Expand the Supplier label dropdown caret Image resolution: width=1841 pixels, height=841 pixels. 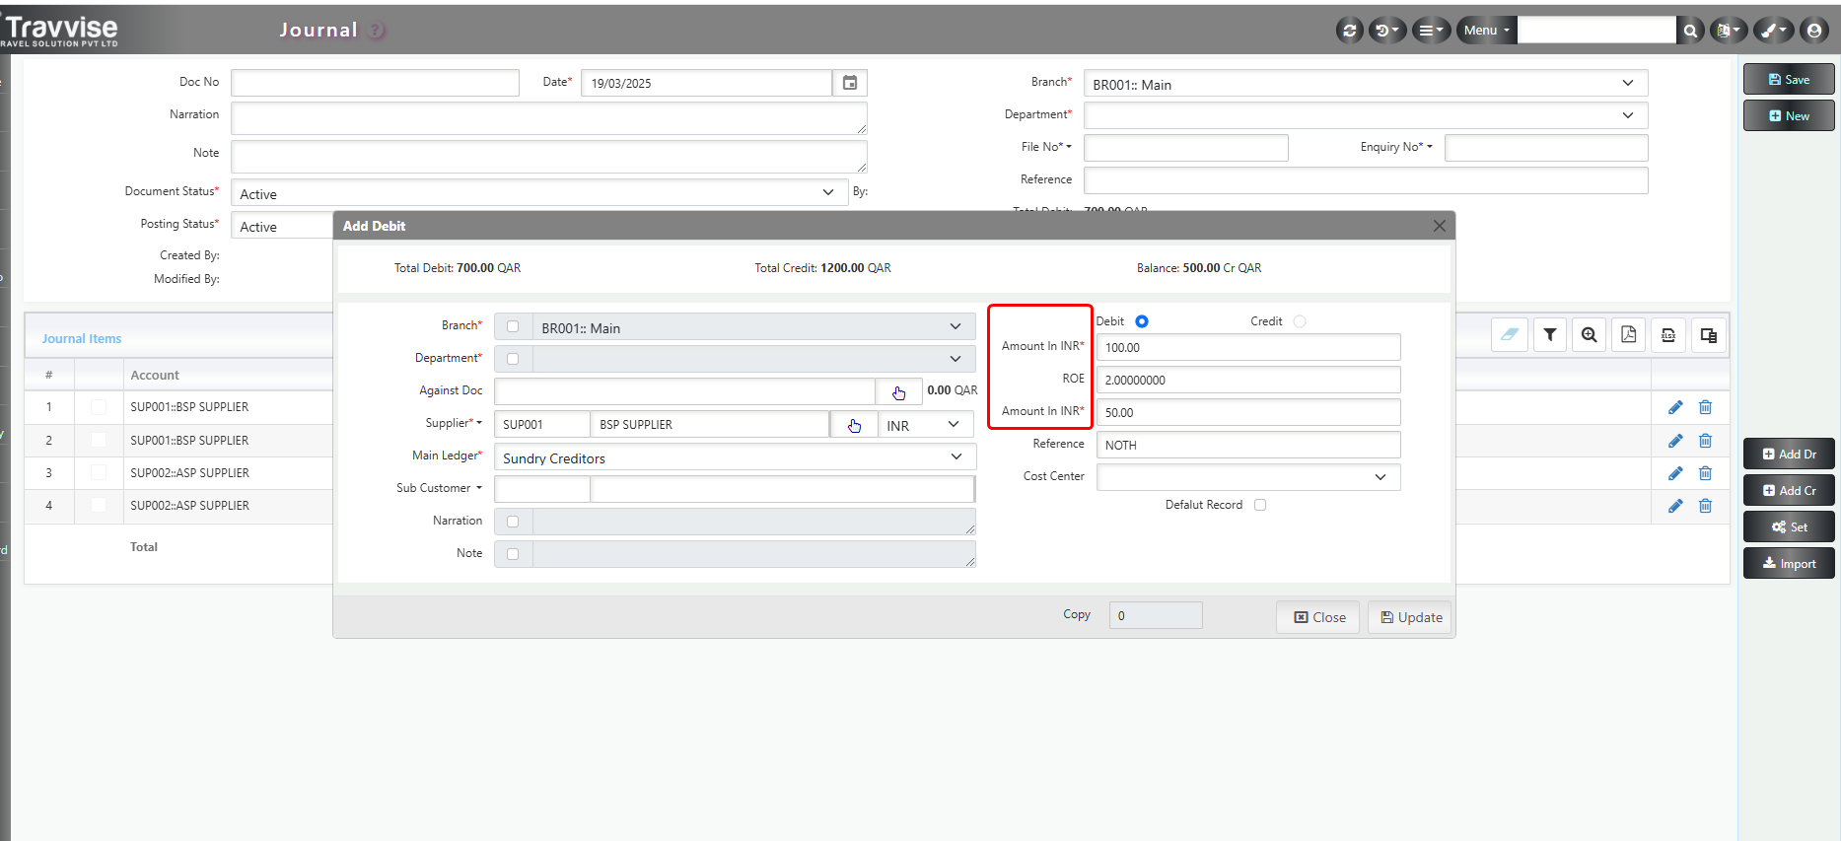tap(479, 423)
